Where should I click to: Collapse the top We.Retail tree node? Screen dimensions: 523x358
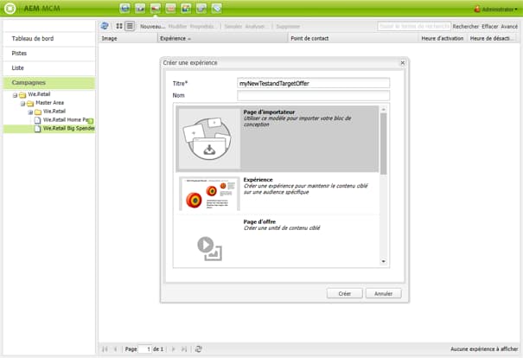click(15, 95)
